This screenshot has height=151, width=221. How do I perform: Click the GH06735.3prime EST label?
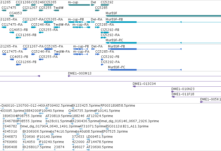tap(82, 111)
